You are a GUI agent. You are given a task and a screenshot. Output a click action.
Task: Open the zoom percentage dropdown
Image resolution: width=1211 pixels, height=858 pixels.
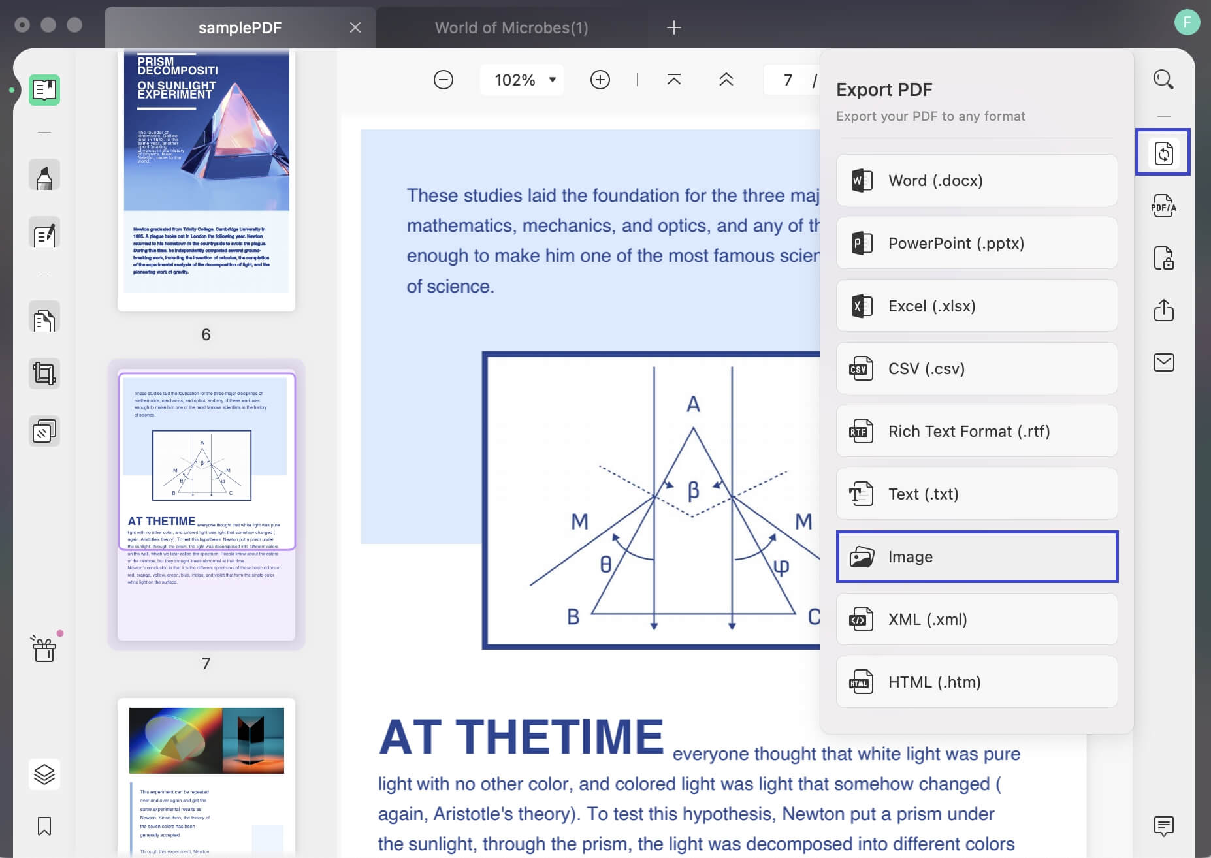(x=522, y=80)
